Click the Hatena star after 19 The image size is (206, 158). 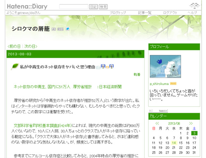coord(111,66)
